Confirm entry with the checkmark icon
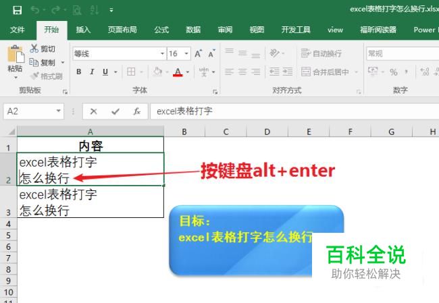 click(115, 111)
